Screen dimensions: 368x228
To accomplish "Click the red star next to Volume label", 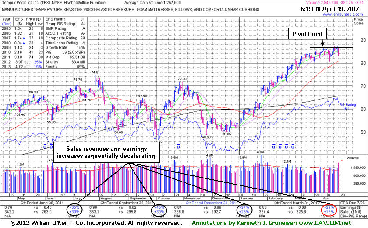I will pyautogui.click(x=341, y=160).
